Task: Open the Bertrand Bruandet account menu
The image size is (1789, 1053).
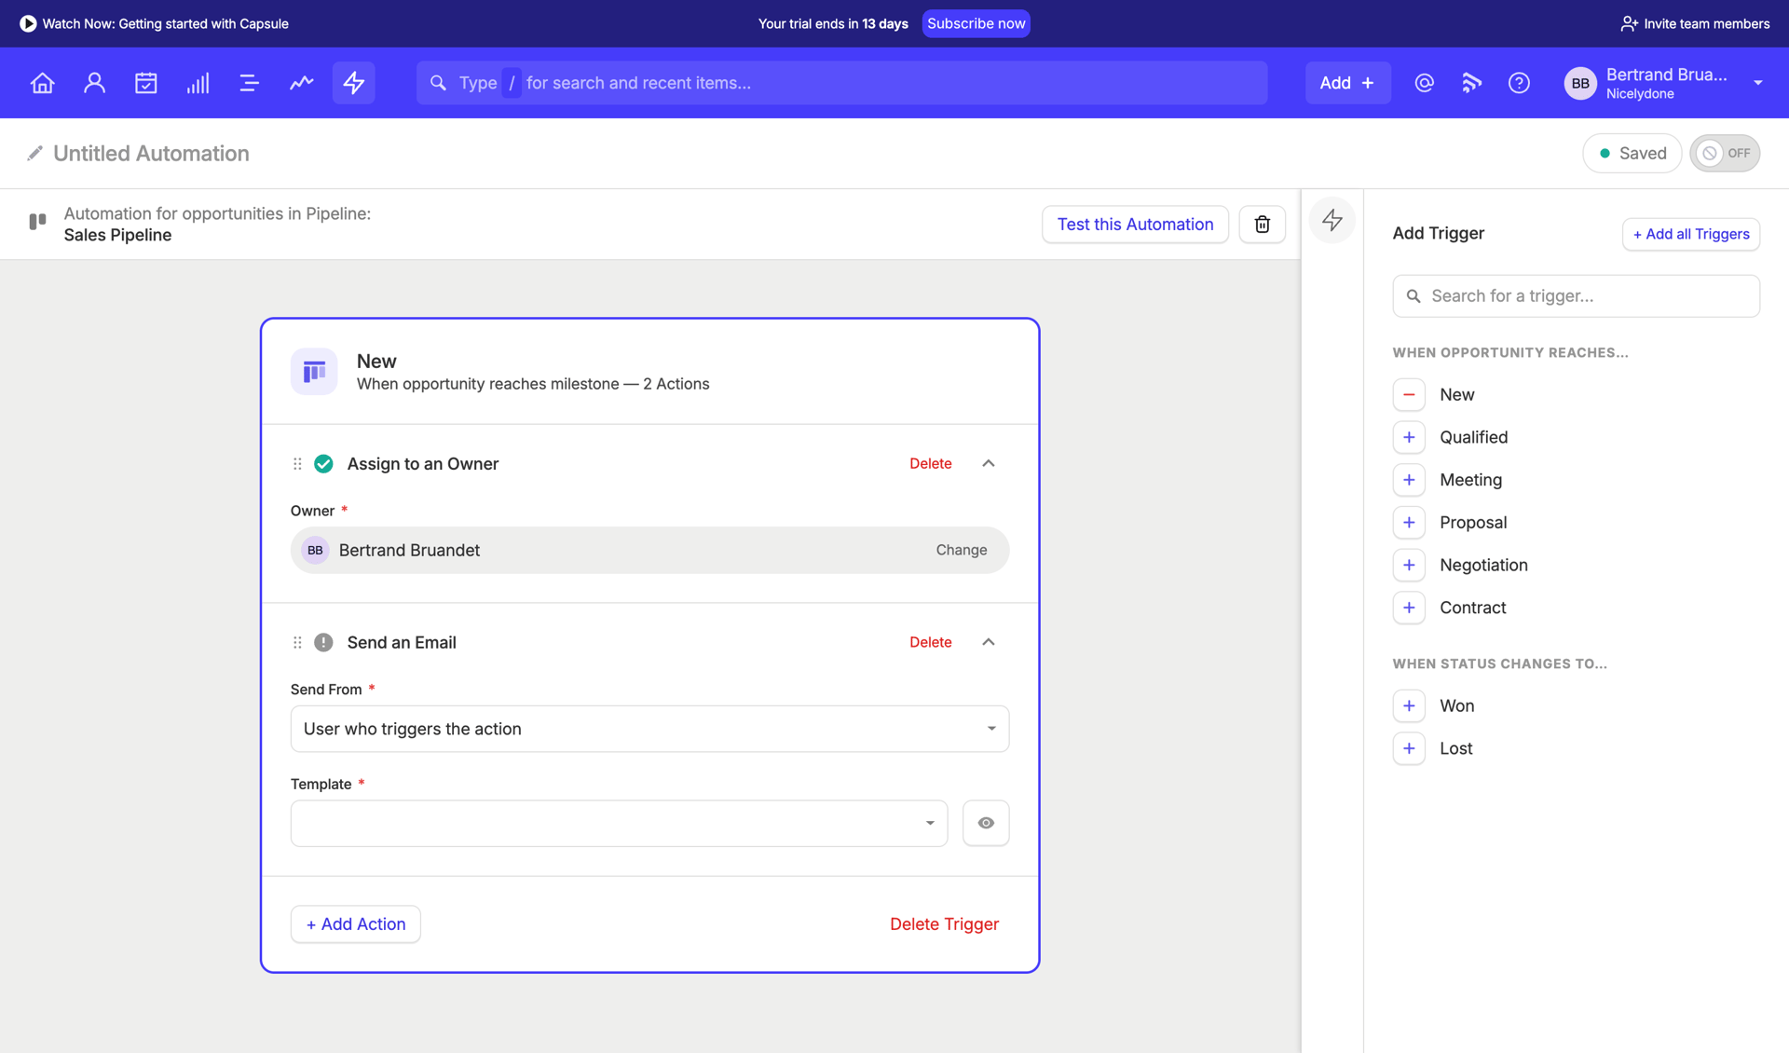Action: pos(1666,82)
